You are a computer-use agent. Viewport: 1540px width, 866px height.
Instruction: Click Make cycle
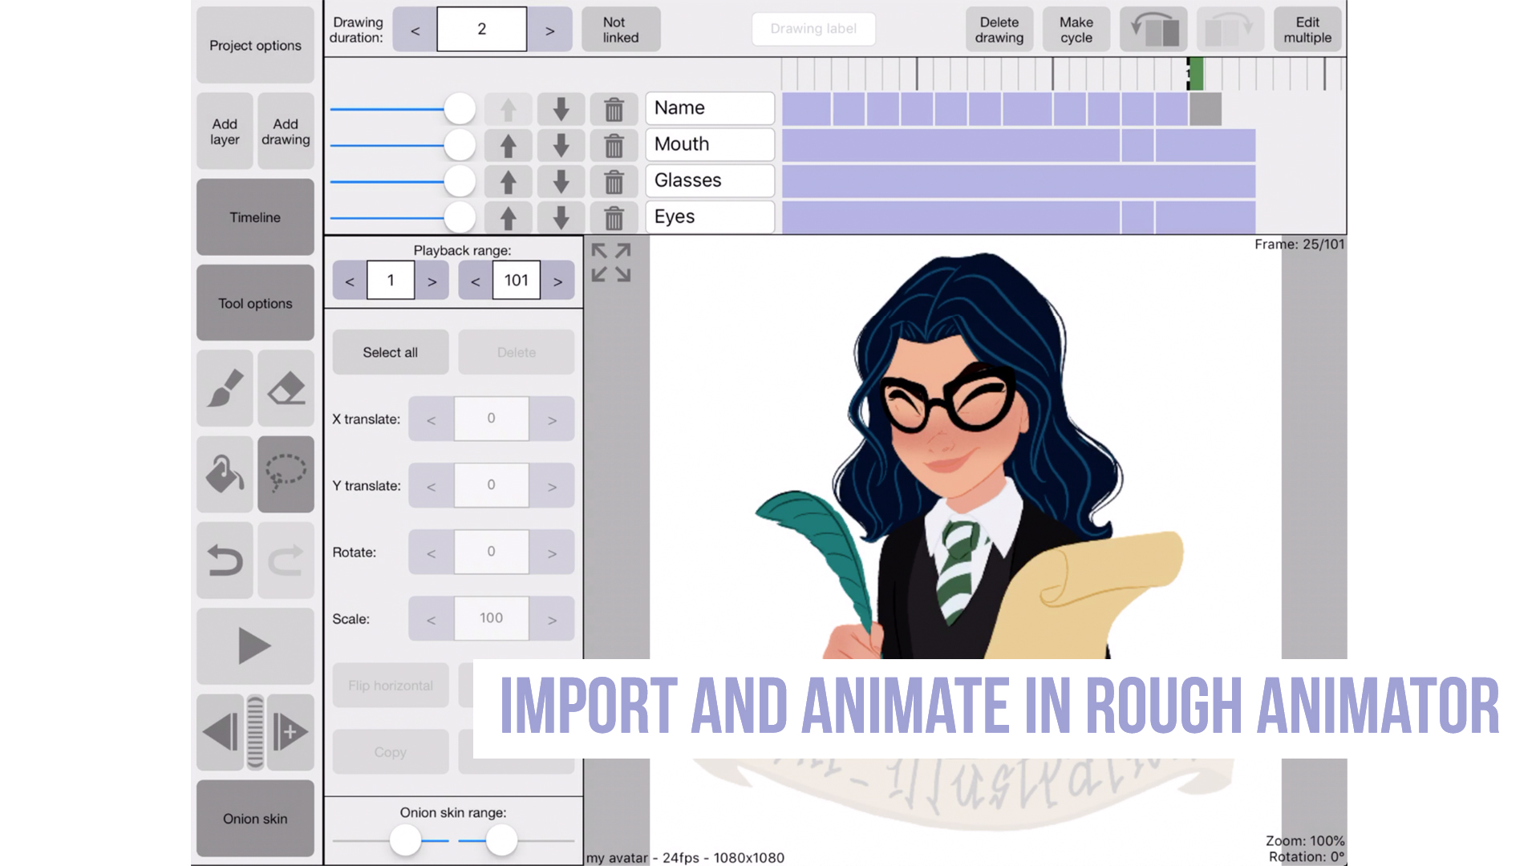click(x=1076, y=30)
